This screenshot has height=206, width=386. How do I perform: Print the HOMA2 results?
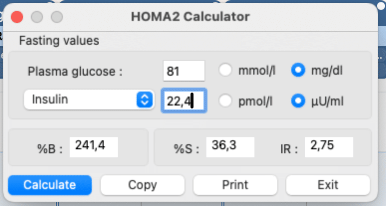click(x=235, y=185)
